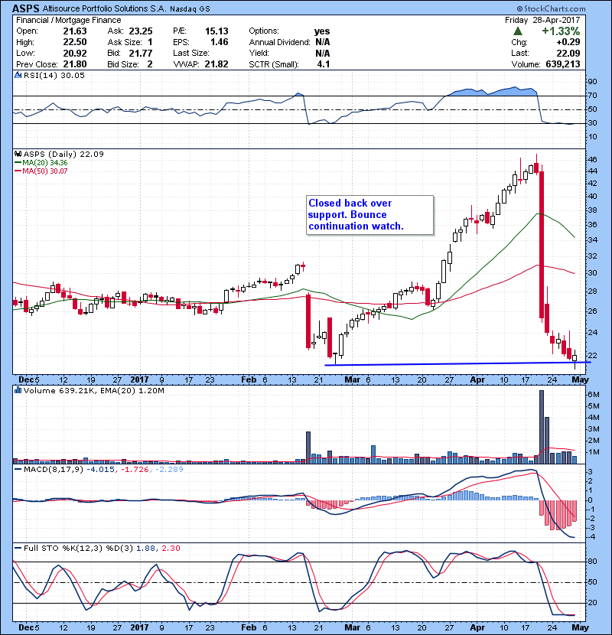Screen dimensions: 612x635
Task: Click the 6M volume axis label
Action: (x=594, y=395)
